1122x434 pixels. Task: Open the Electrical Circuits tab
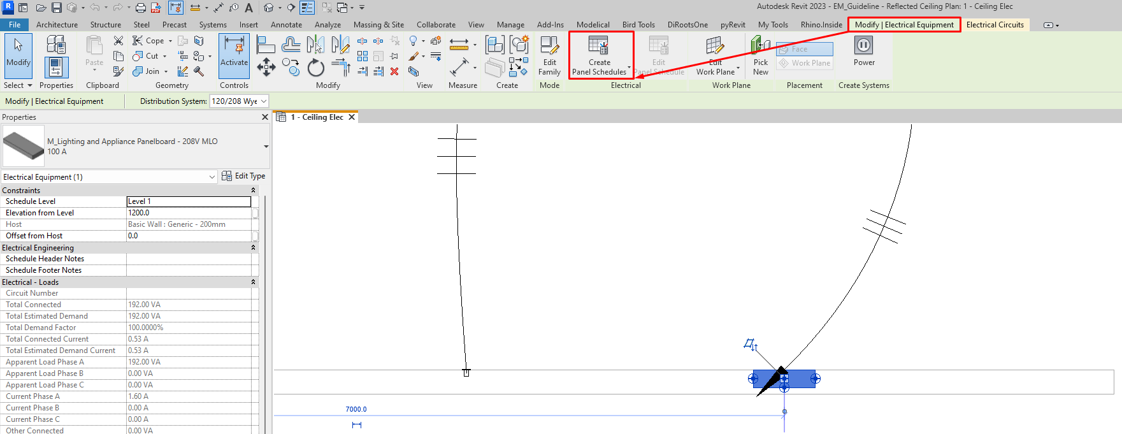click(x=995, y=25)
